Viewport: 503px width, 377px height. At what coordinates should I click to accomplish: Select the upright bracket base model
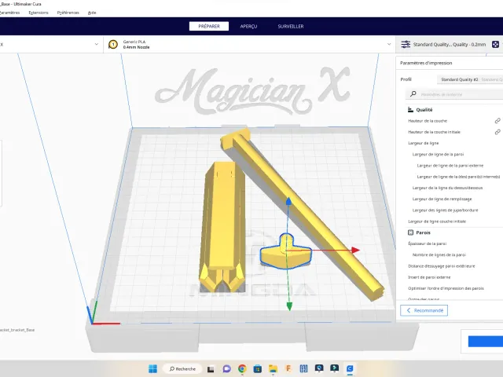tap(222, 225)
